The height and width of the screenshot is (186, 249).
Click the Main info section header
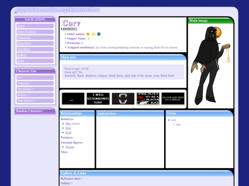pos(123,57)
